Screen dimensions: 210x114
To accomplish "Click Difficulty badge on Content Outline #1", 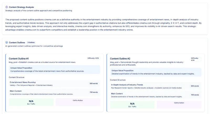I will tap(93, 58).
